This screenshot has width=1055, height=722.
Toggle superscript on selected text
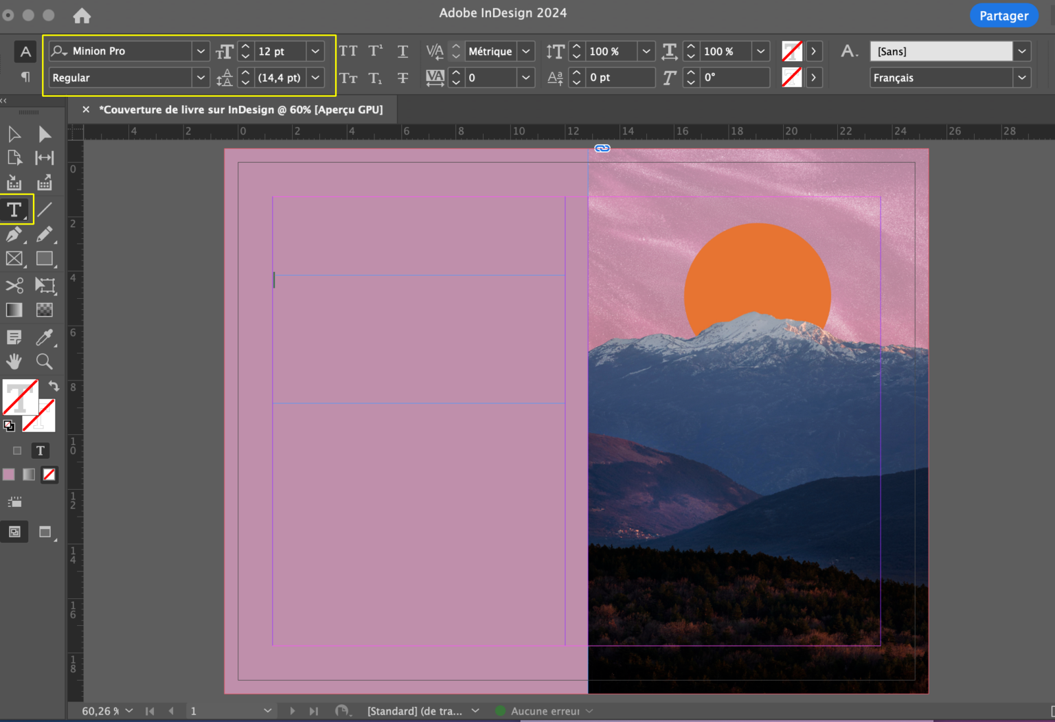coord(375,51)
